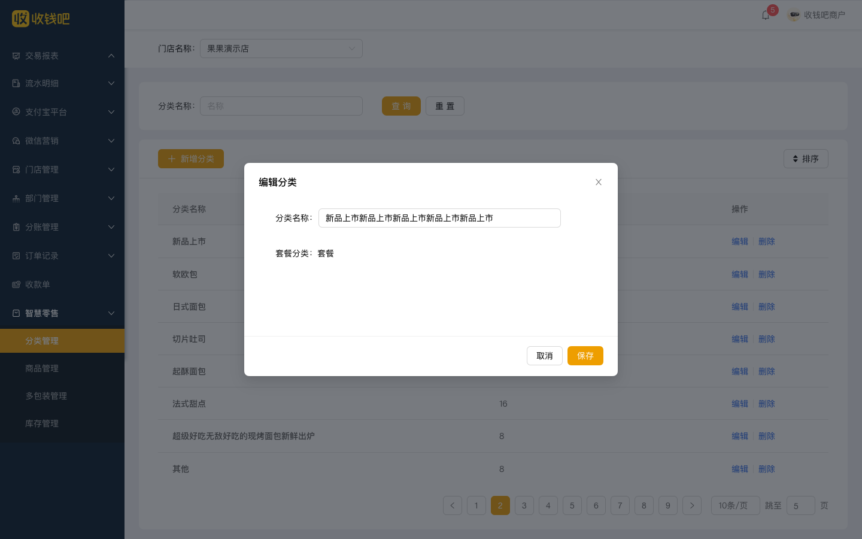Click the 门店管理 sidebar icon

(16, 169)
